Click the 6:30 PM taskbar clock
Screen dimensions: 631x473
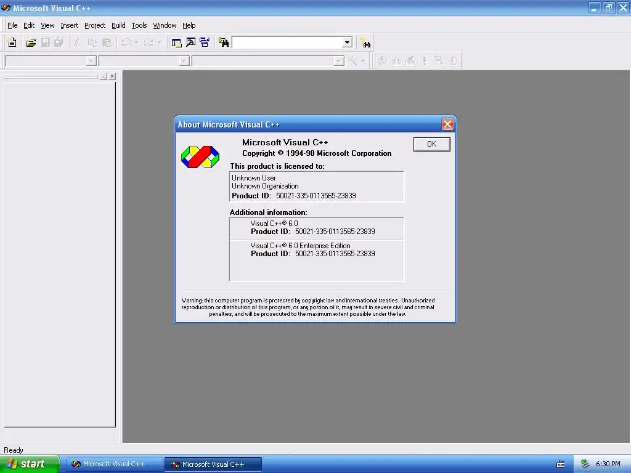(608, 464)
